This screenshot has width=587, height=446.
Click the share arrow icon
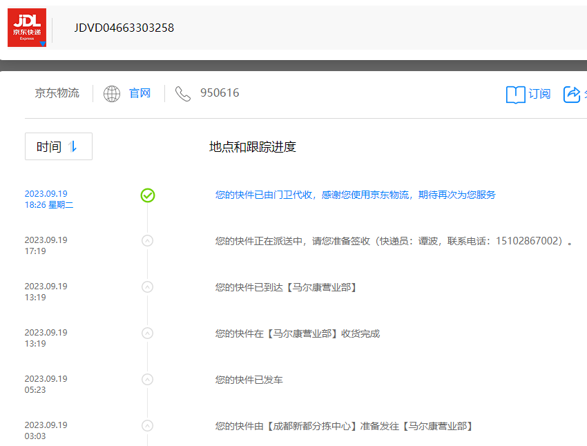pos(572,95)
